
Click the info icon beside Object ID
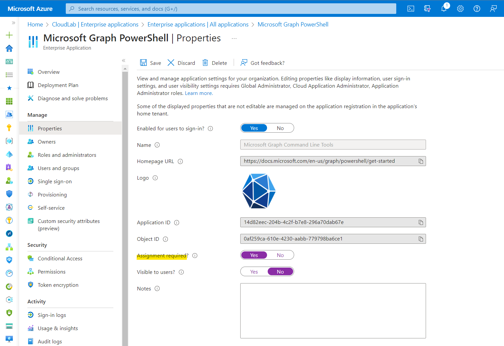[166, 239]
